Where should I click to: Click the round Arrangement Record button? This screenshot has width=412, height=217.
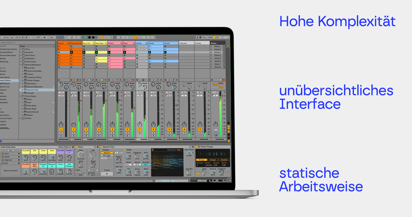tap(93, 37)
